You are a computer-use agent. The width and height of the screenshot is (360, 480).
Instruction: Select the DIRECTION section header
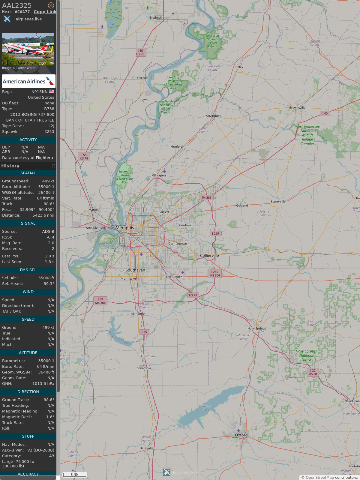click(x=28, y=392)
